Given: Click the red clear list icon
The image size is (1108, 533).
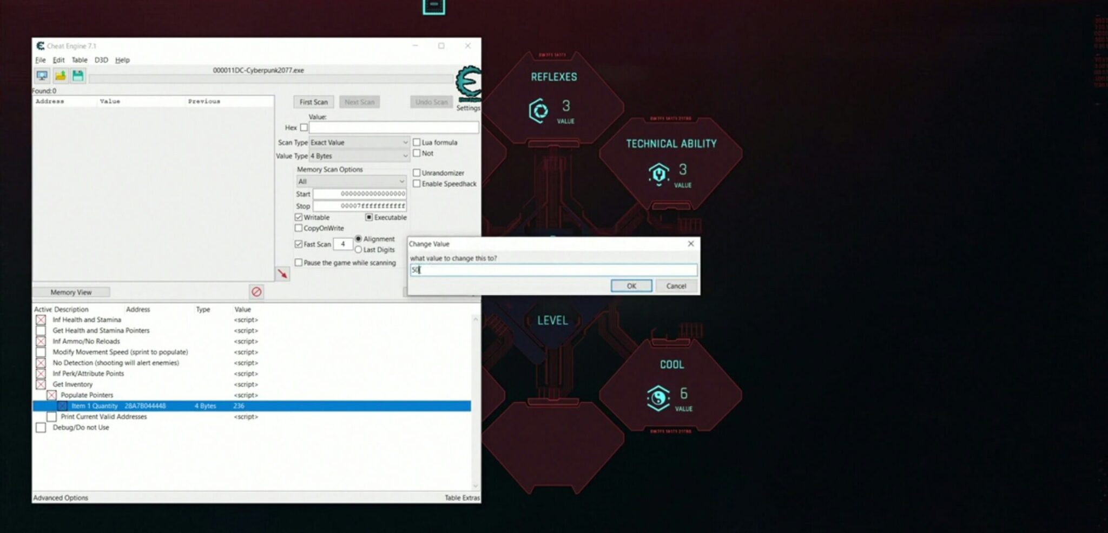Looking at the screenshot, I should coord(256,292).
